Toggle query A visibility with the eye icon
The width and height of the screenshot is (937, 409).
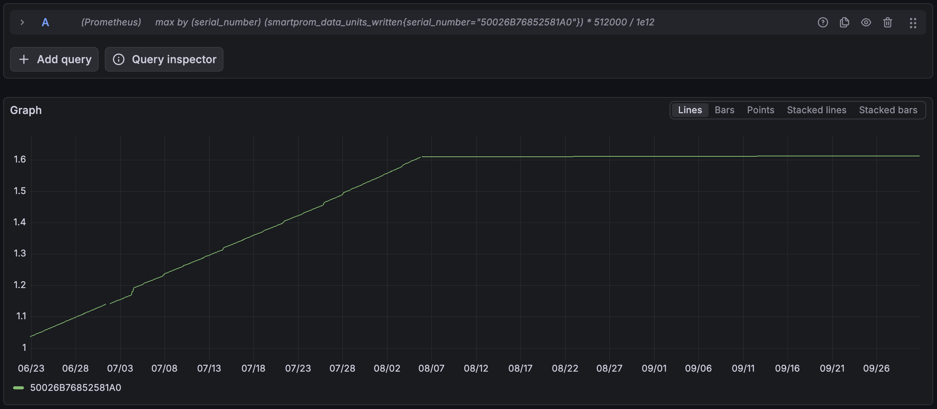pos(866,22)
